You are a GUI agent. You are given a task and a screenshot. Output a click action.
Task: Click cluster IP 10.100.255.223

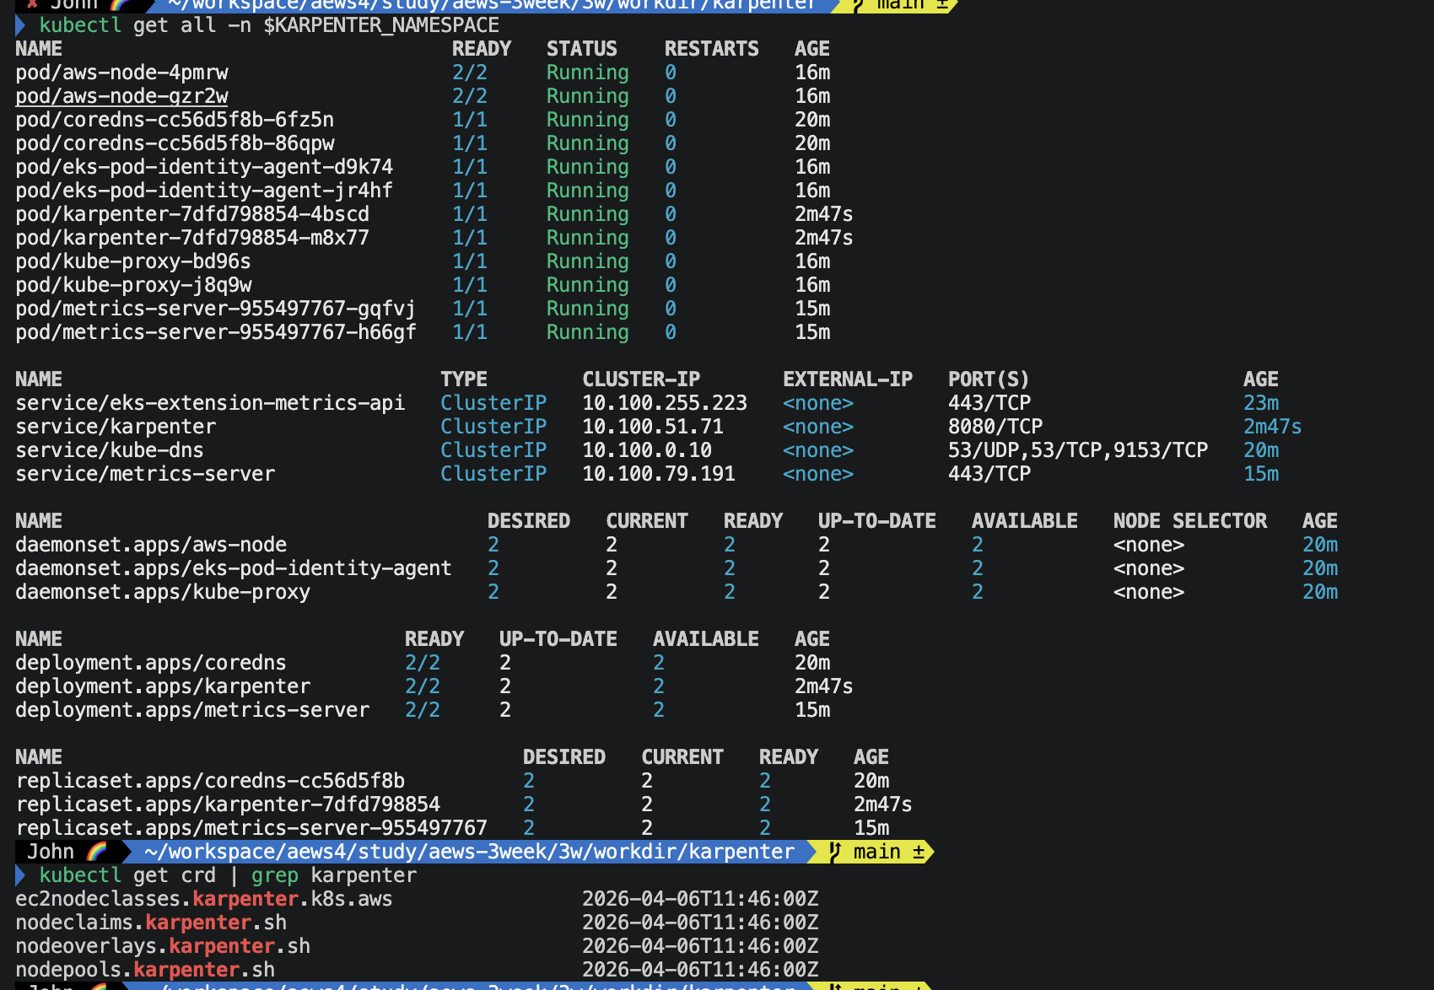tap(665, 403)
